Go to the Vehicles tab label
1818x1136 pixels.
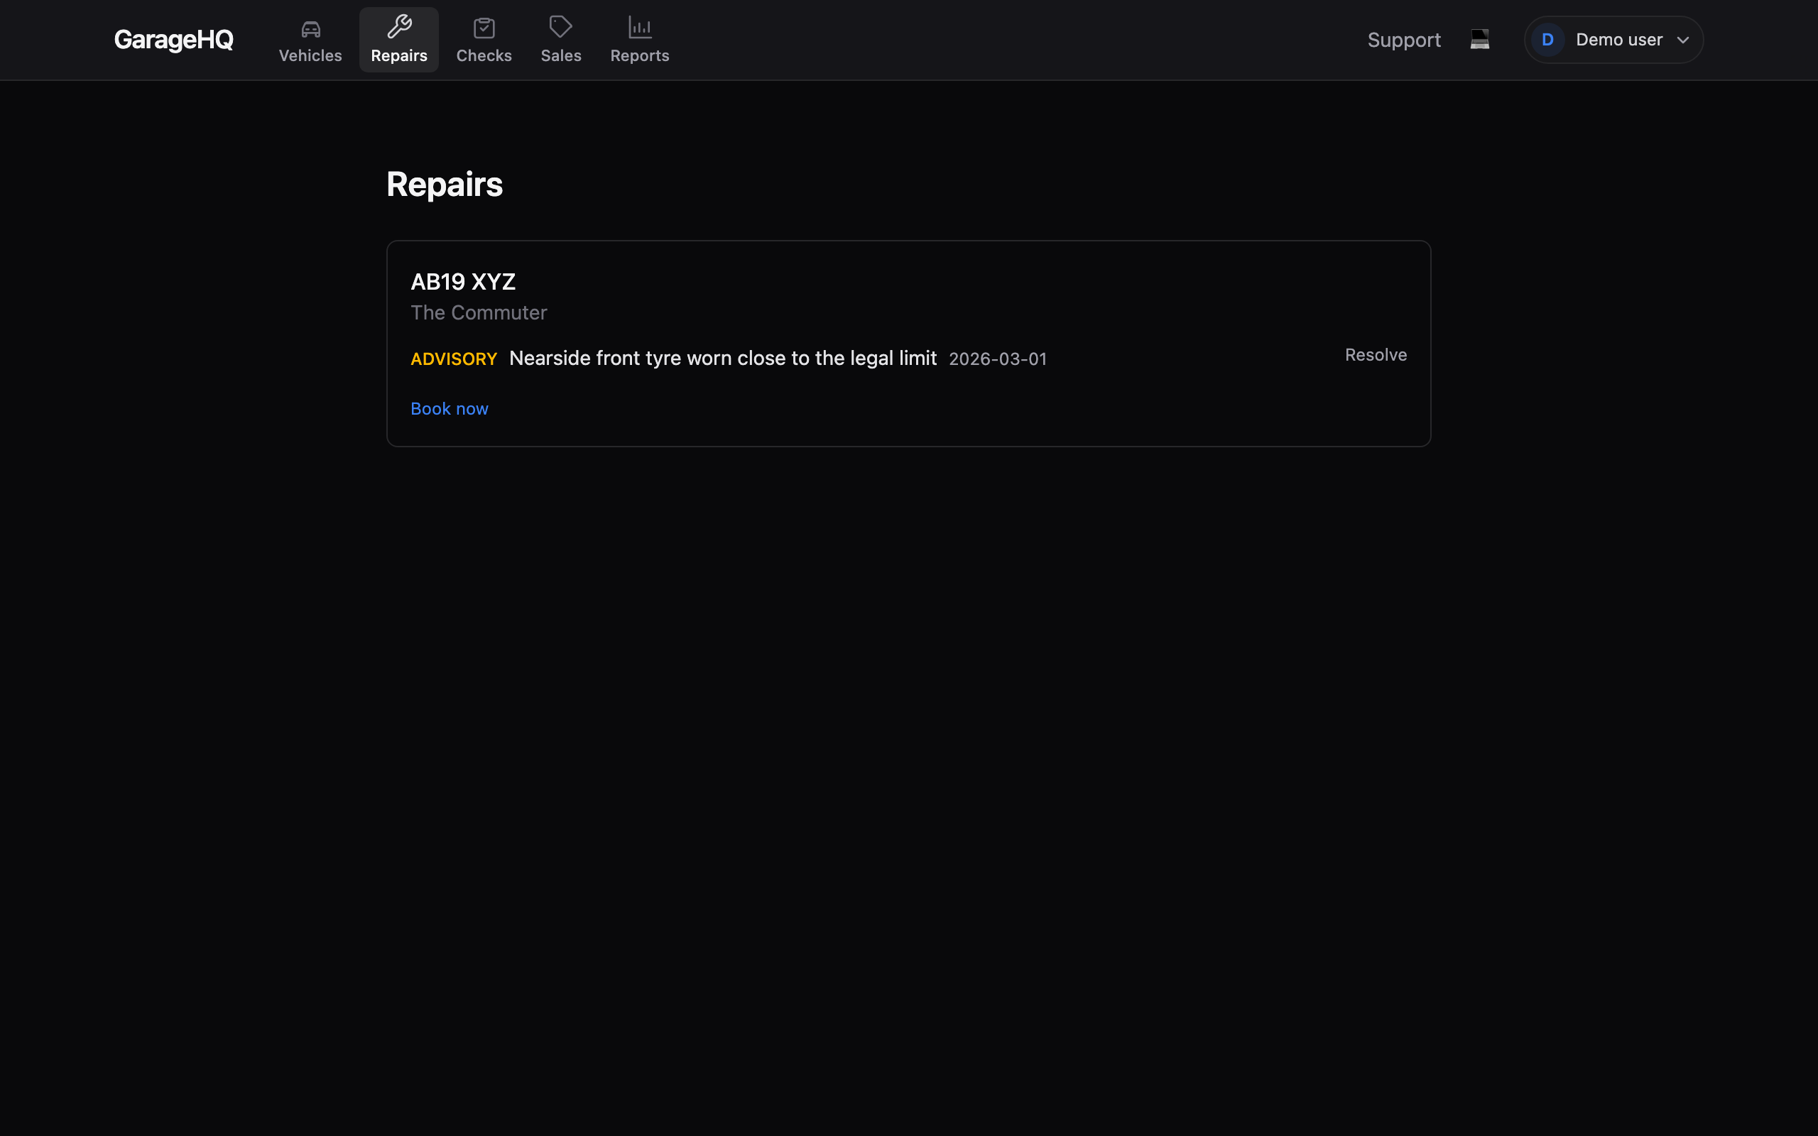[x=310, y=55]
